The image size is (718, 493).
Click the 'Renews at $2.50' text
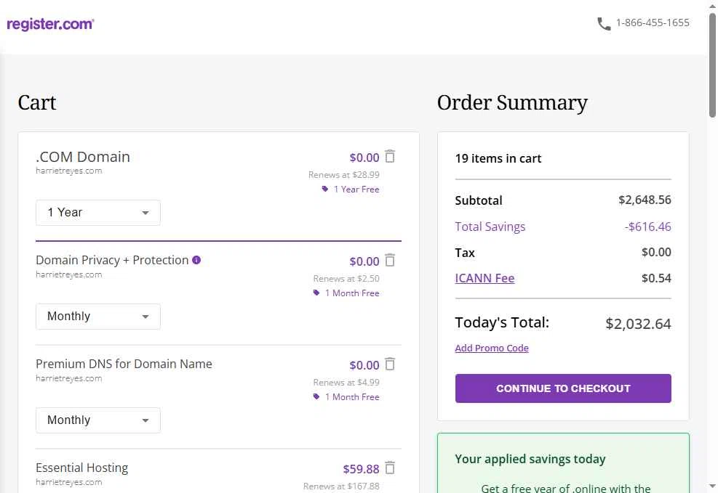[346, 278]
